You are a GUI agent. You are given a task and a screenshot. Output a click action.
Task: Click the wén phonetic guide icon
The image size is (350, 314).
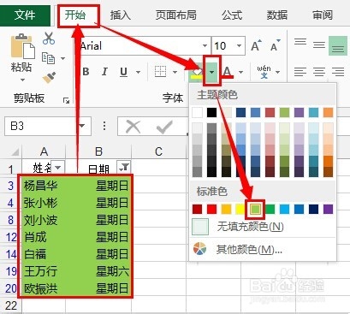point(264,72)
